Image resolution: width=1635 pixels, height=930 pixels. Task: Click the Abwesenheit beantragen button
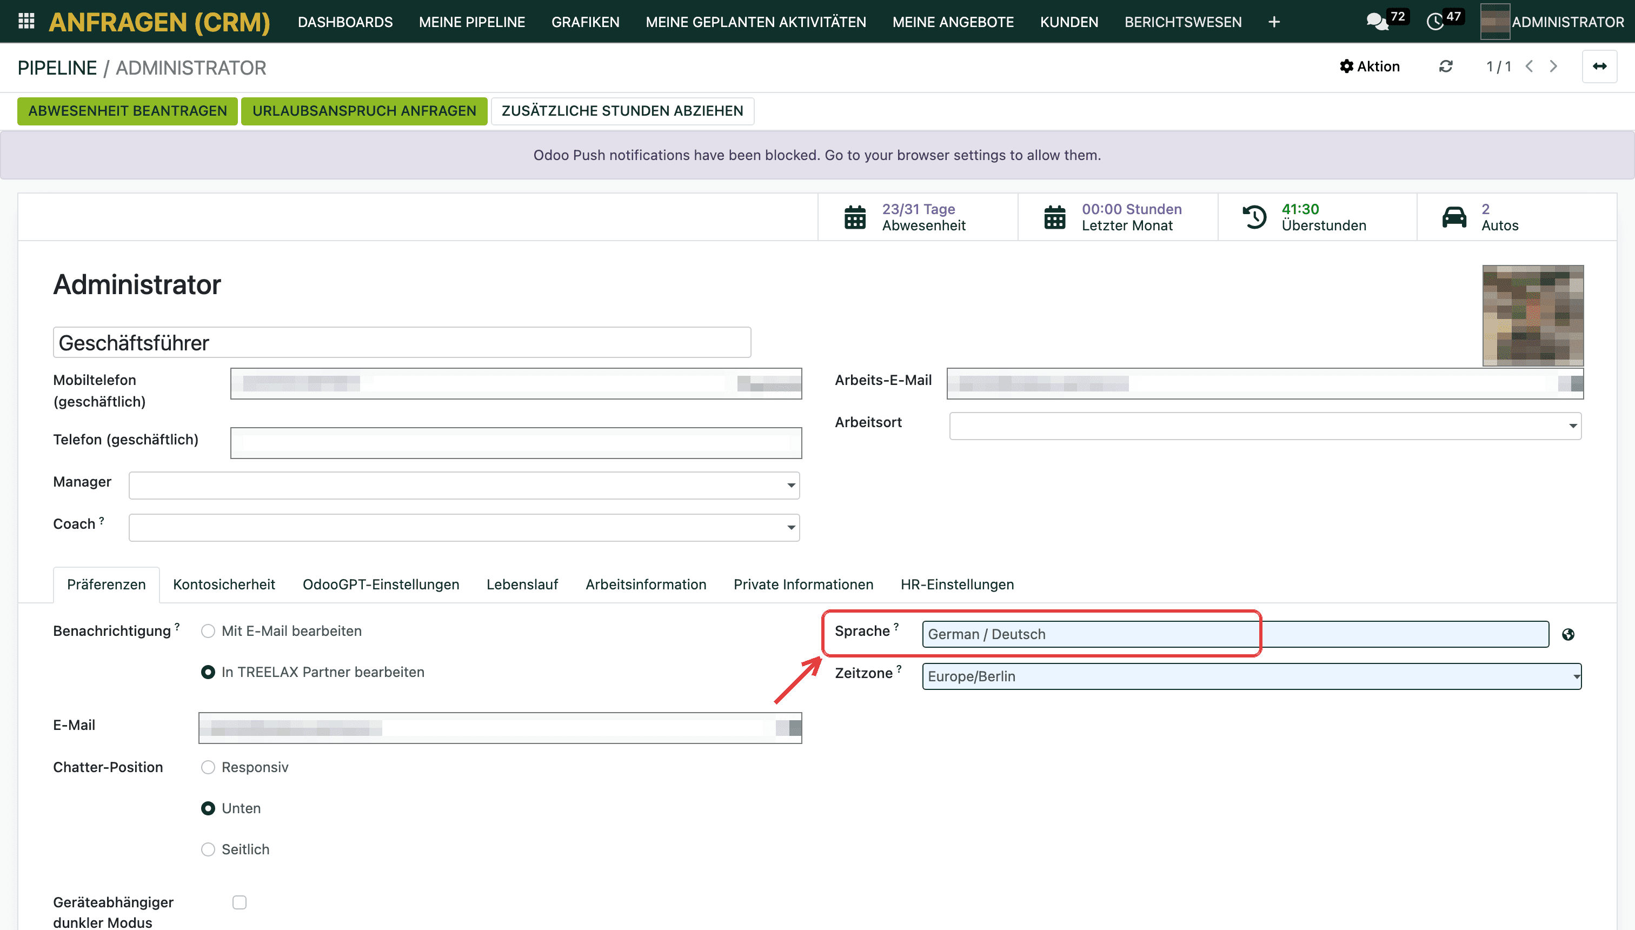pos(127,111)
